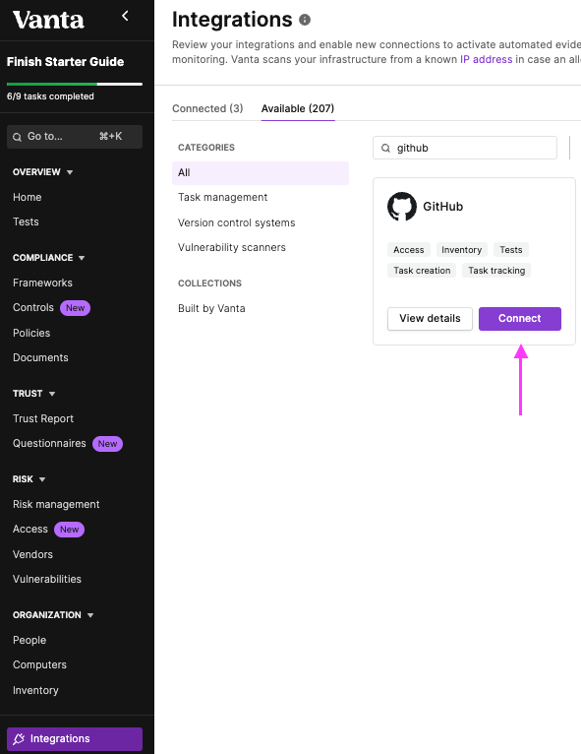
Task: Select the All category filter
Action: click(x=261, y=172)
